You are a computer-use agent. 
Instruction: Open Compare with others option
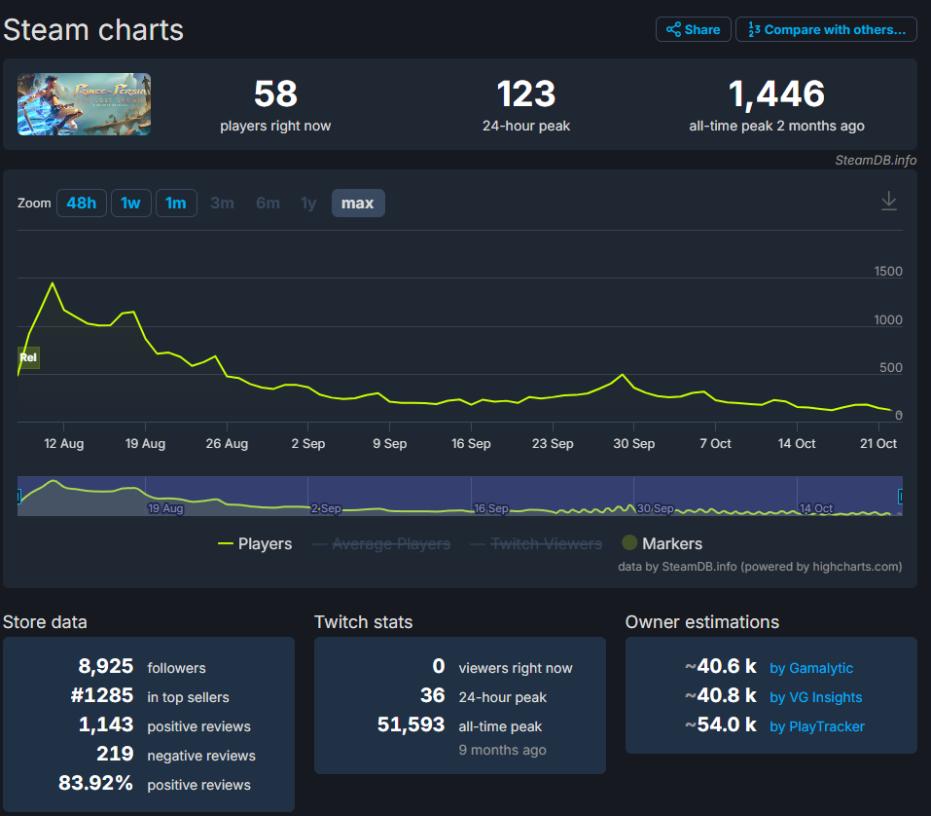pos(826,29)
